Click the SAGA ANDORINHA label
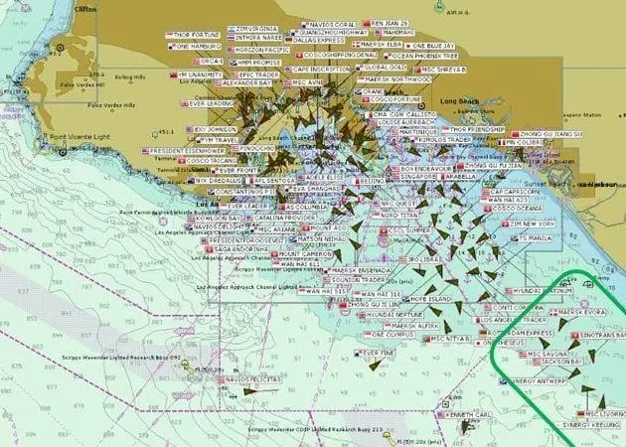626x447 pixels. (x=237, y=250)
